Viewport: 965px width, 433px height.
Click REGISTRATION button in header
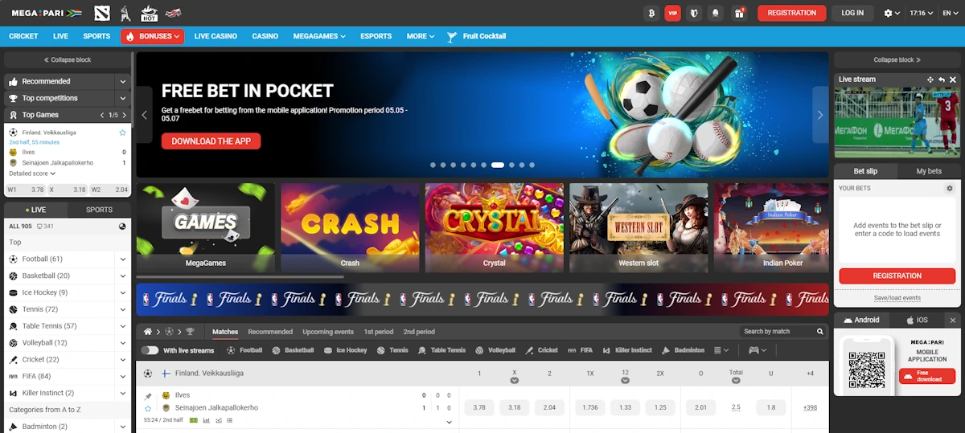click(792, 13)
